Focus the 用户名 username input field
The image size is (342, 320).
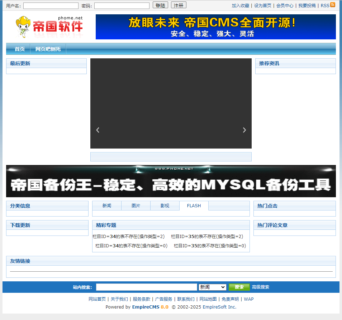tap(51, 6)
